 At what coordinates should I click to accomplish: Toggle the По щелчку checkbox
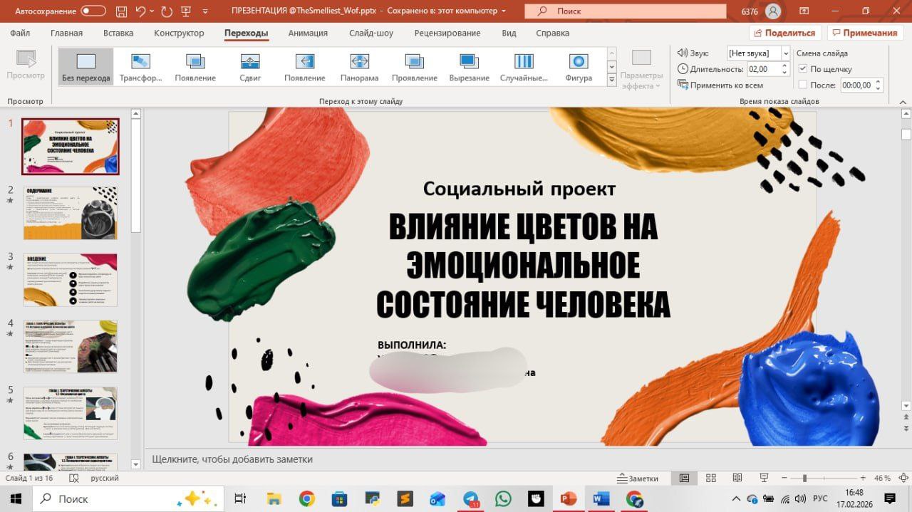[x=803, y=69]
